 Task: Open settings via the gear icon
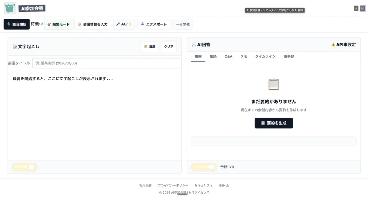[363, 8]
